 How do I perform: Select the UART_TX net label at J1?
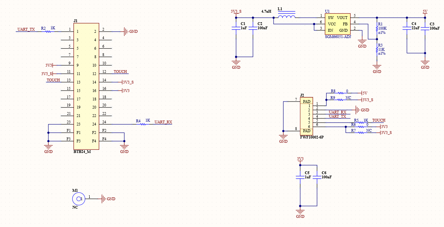coord(26,30)
